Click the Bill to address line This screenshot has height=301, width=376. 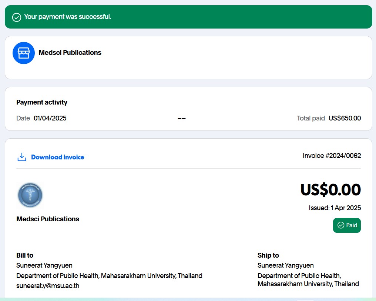109,276
